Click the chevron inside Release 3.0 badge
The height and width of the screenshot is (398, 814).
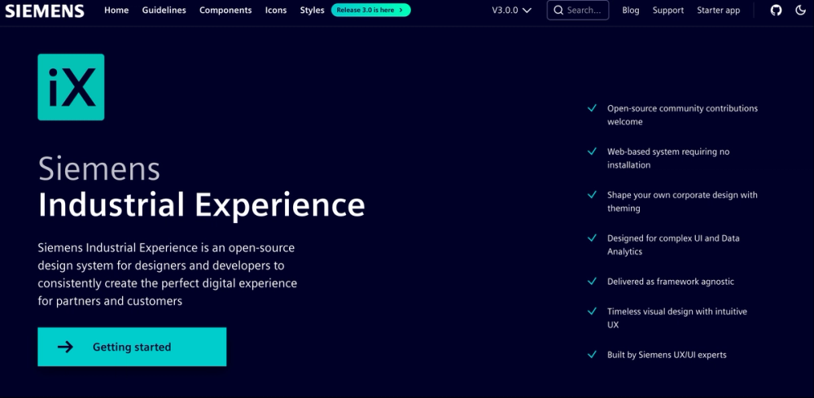click(x=400, y=10)
